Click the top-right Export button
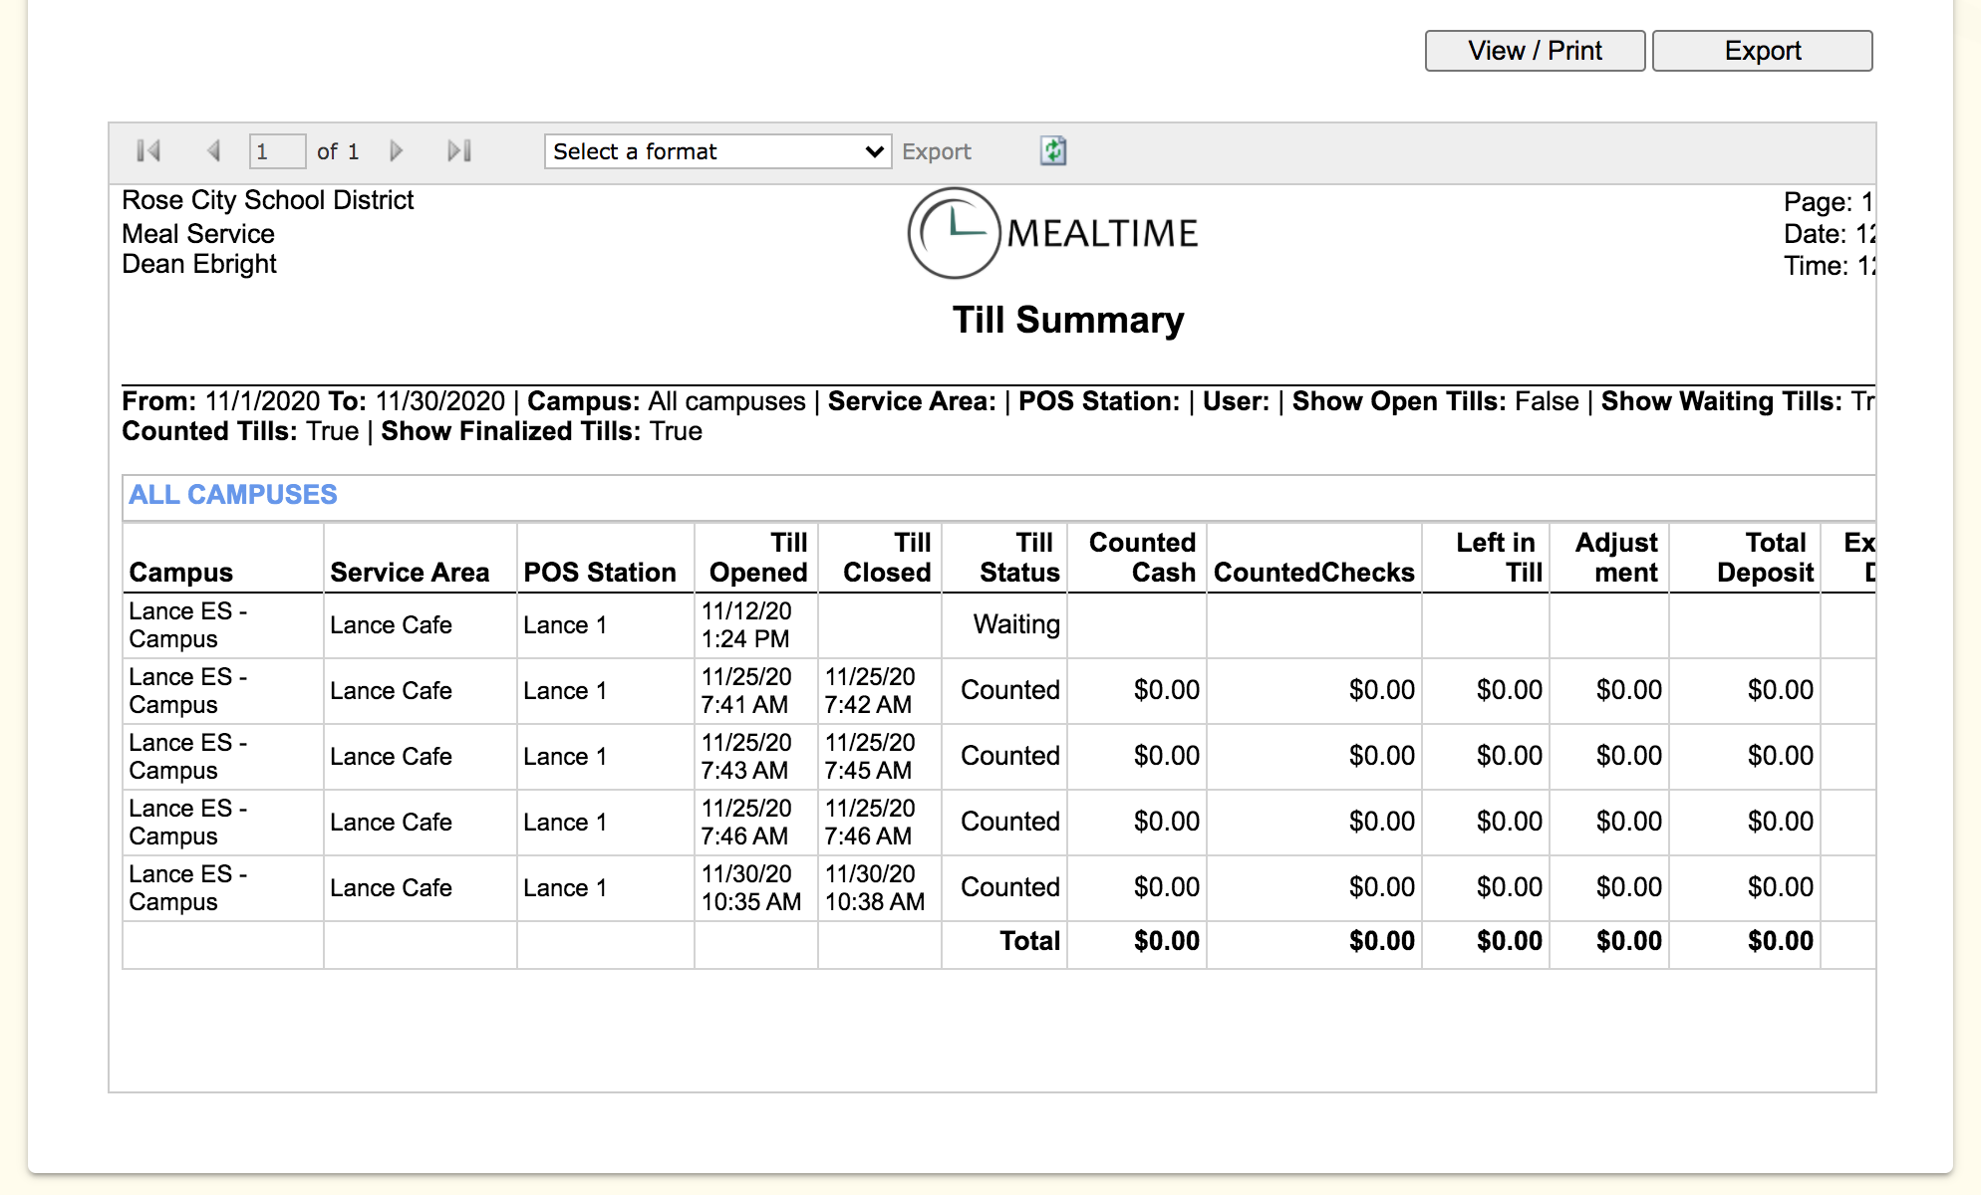The image size is (1981, 1195). (1762, 51)
